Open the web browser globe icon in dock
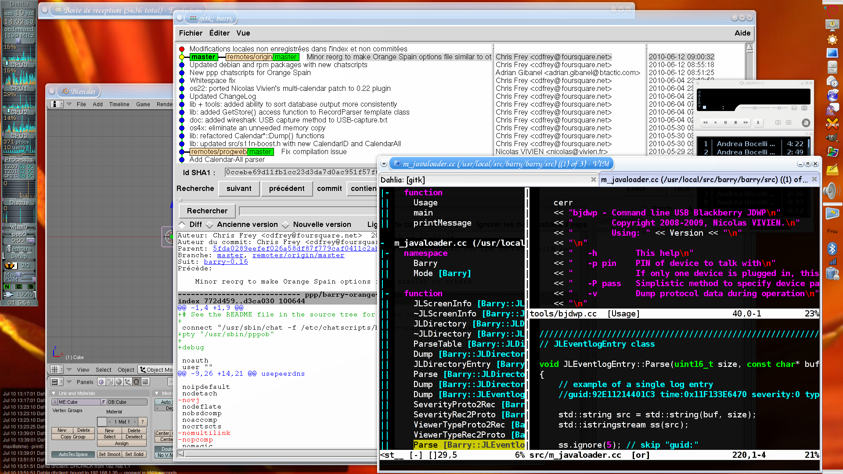The width and height of the screenshot is (843, 474). click(x=832, y=96)
